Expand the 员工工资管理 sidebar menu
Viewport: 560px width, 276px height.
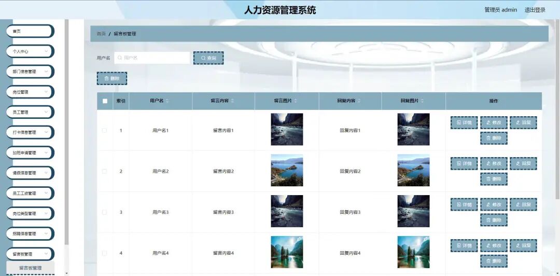[30, 193]
